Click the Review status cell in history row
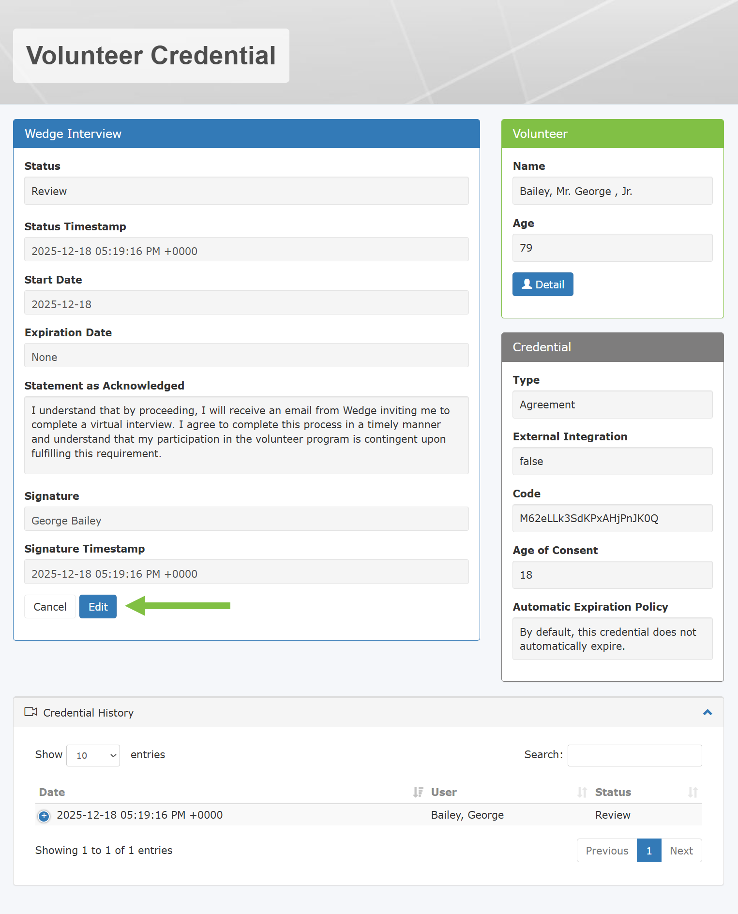Viewport: 738px width, 914px height. (613, 815)
